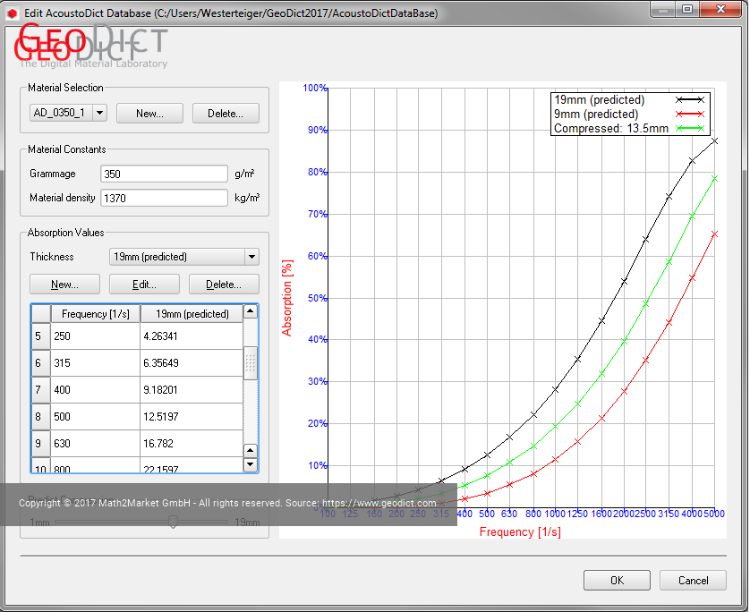Select the Frequency [1/s] column header

[95, 314]
